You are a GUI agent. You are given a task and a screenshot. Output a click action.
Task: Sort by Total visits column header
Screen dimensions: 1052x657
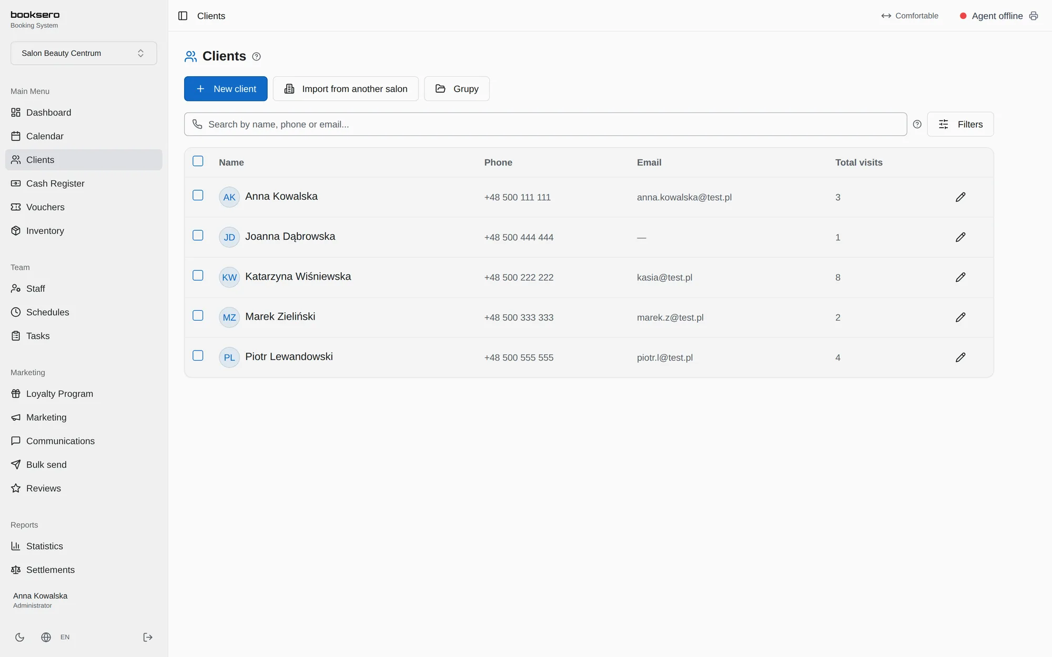(x=859, y=162)
